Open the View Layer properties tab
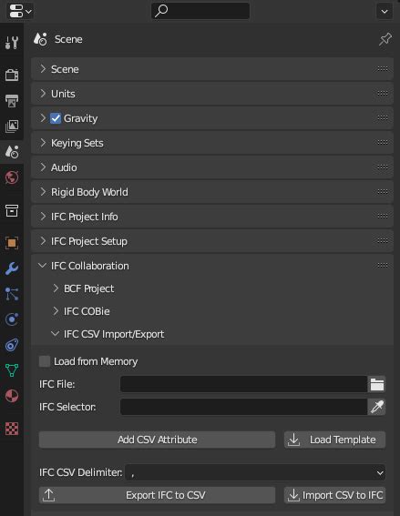The image size is (400, 516). click(12, 126)
